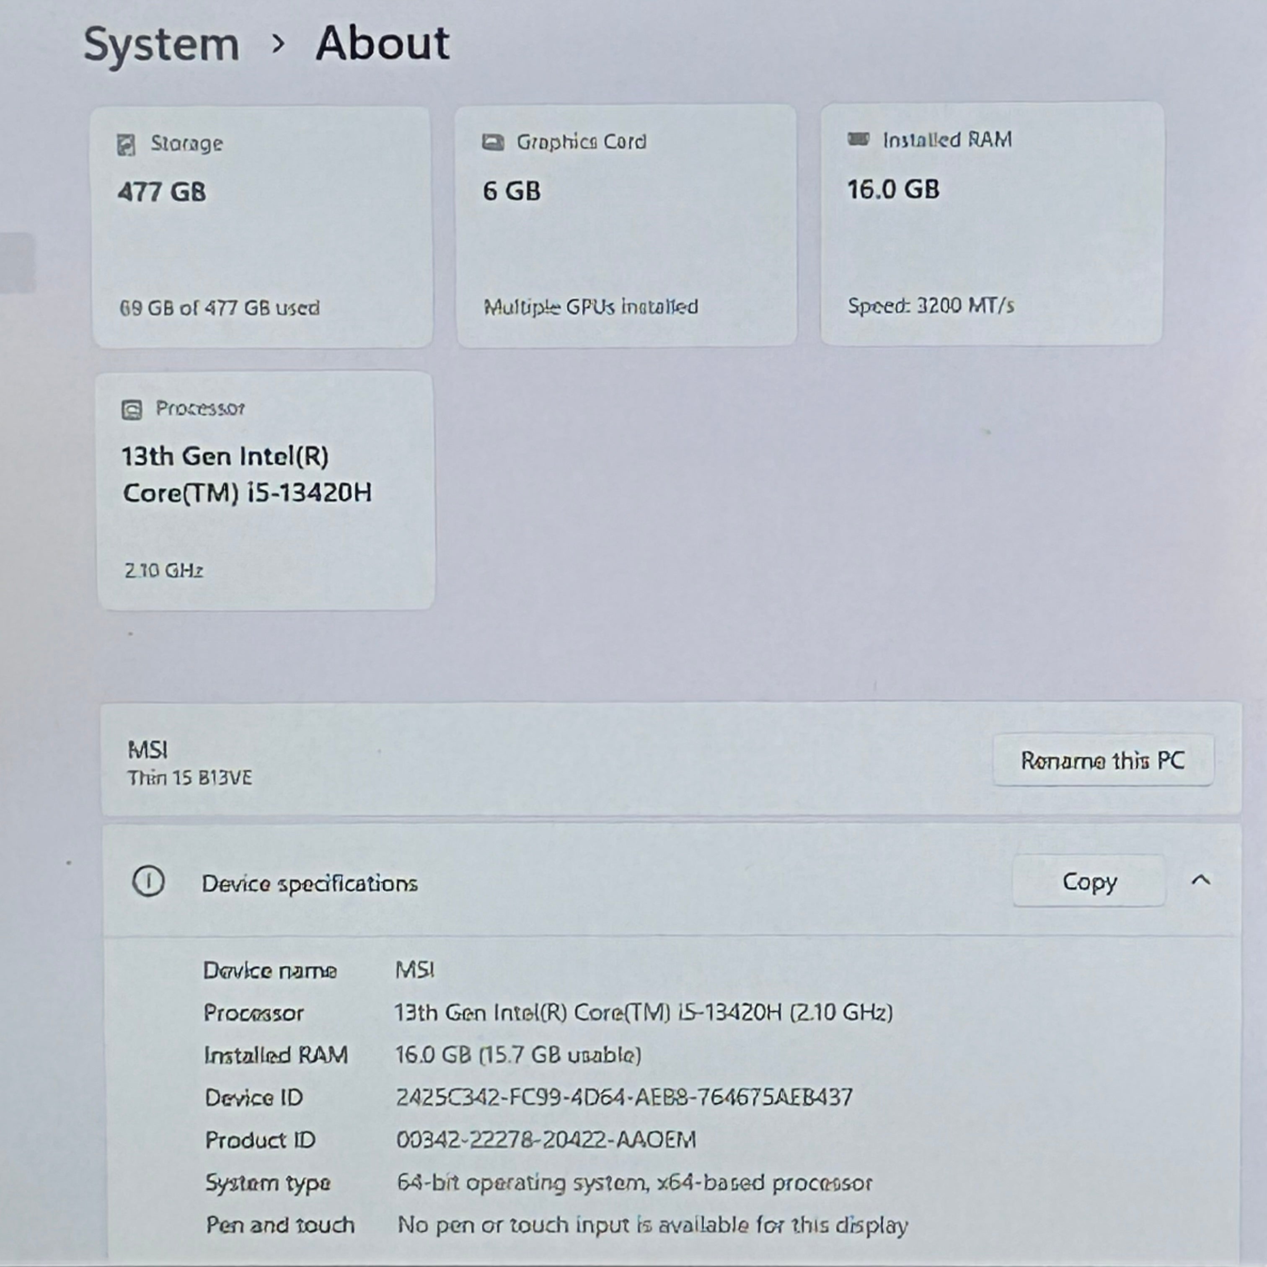The height and width of the screenshot is (1267, 1267).
Task: Open the Graphics Card 6 GB card
Action: tap(626, 225)
